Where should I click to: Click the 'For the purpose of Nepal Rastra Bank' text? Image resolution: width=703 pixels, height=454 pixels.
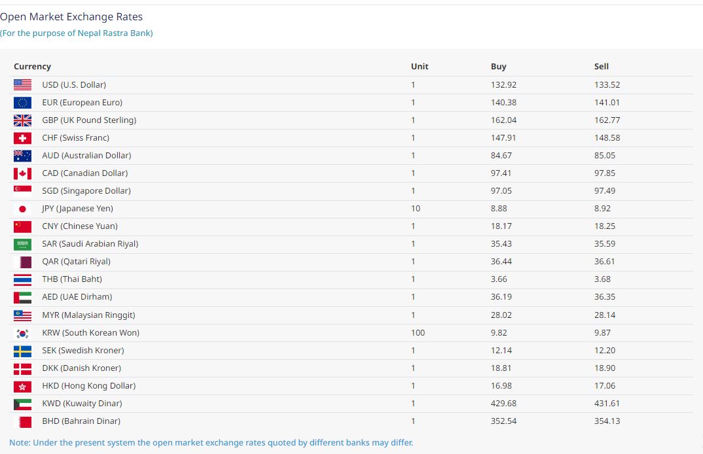(77, 33)
